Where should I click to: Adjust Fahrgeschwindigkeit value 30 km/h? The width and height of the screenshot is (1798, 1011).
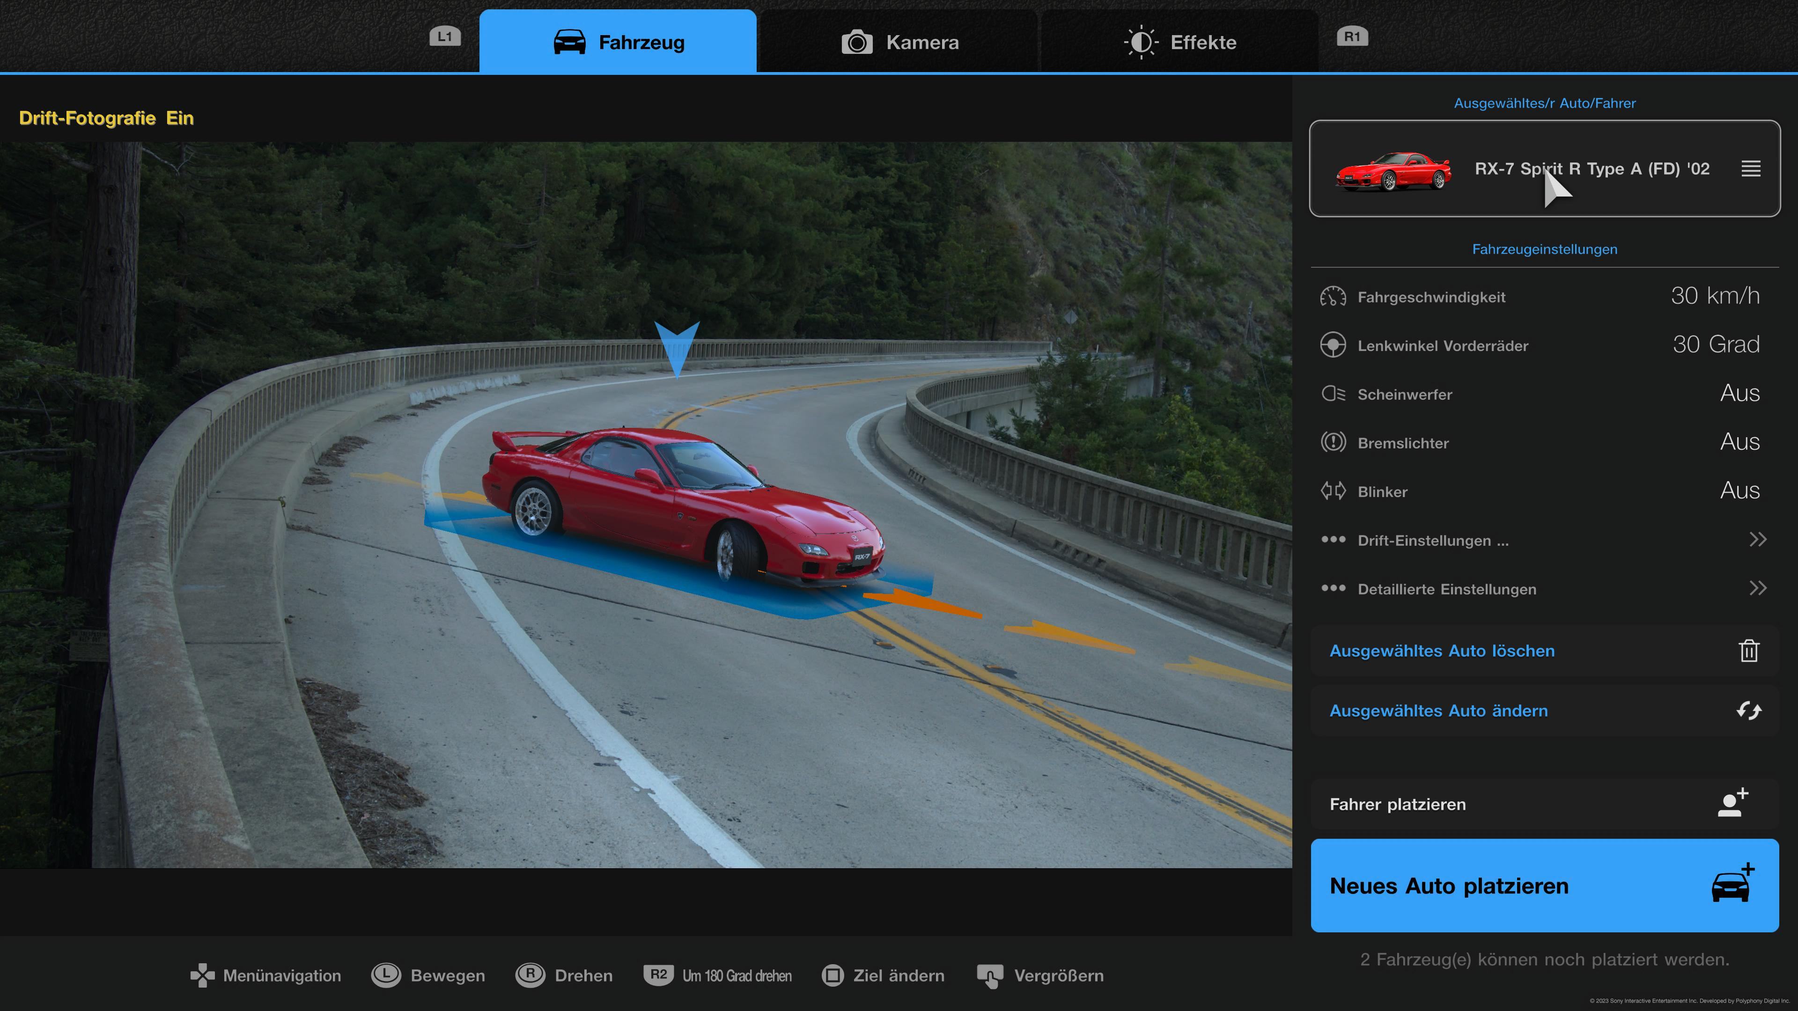1715,296
